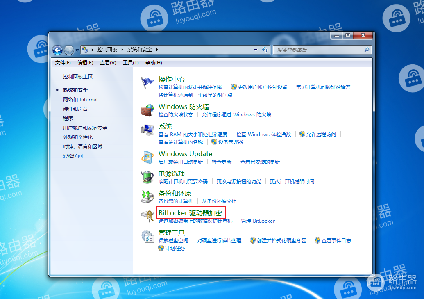
Task: Click 查看事件日志 link
Action: pyautogui.click(x=336, y=240)
